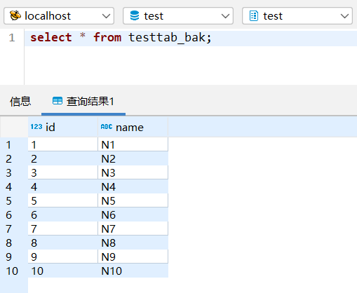This screenshot has height=293, width=357.
Task: Click the name column header
Action: click(133, 127)
